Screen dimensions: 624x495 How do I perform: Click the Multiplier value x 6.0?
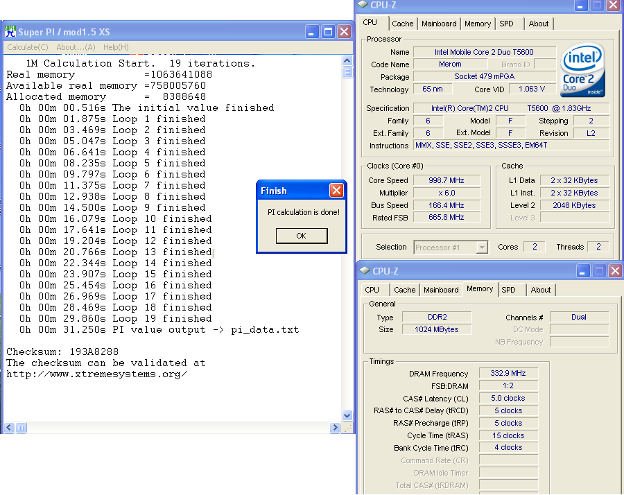[447, 193]
